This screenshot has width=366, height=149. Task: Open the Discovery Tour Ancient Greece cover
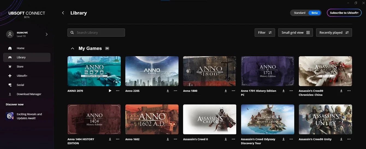(268, 119)
